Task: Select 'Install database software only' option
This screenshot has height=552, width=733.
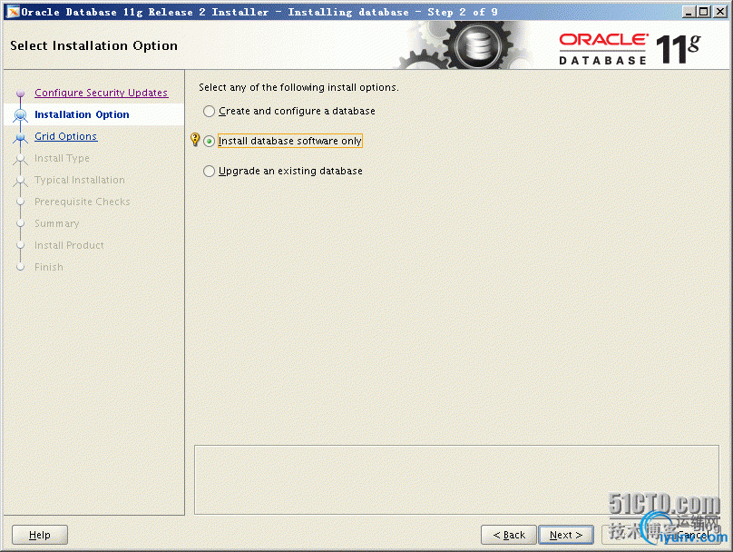Action: tap(209, 141)
